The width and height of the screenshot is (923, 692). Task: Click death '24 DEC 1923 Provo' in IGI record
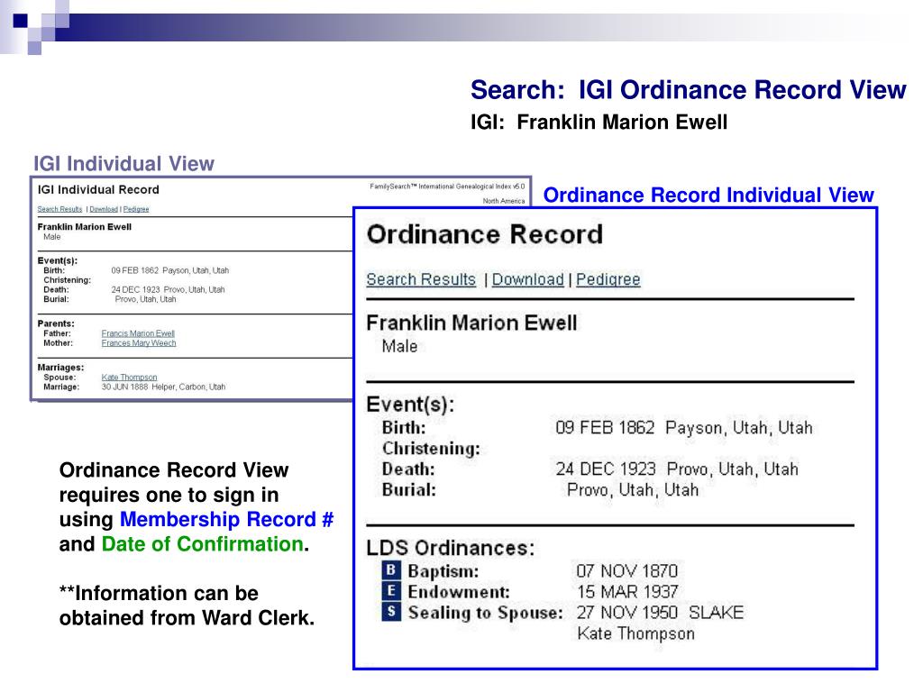point(168,289)
